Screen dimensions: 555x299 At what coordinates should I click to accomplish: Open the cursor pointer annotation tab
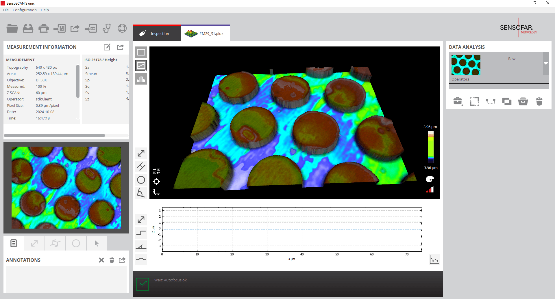pyautogui.click(x=97, y=243)
